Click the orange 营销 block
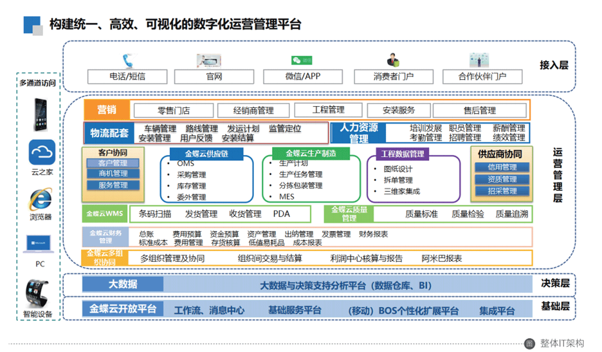This screenshot has height=352, width=602. (x=107, y=110)
